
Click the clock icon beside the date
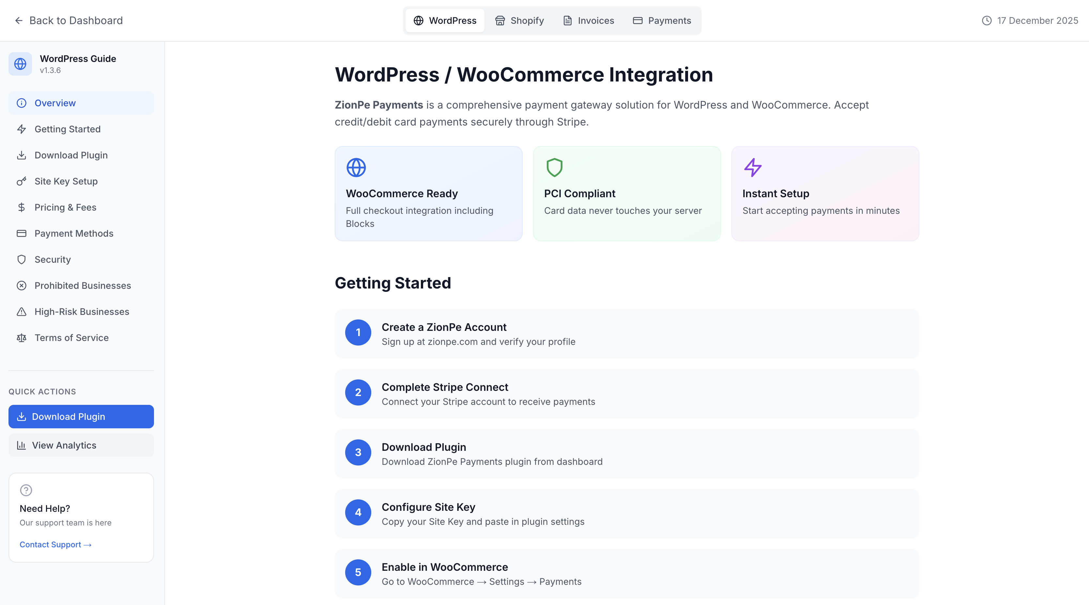[987, 21]
